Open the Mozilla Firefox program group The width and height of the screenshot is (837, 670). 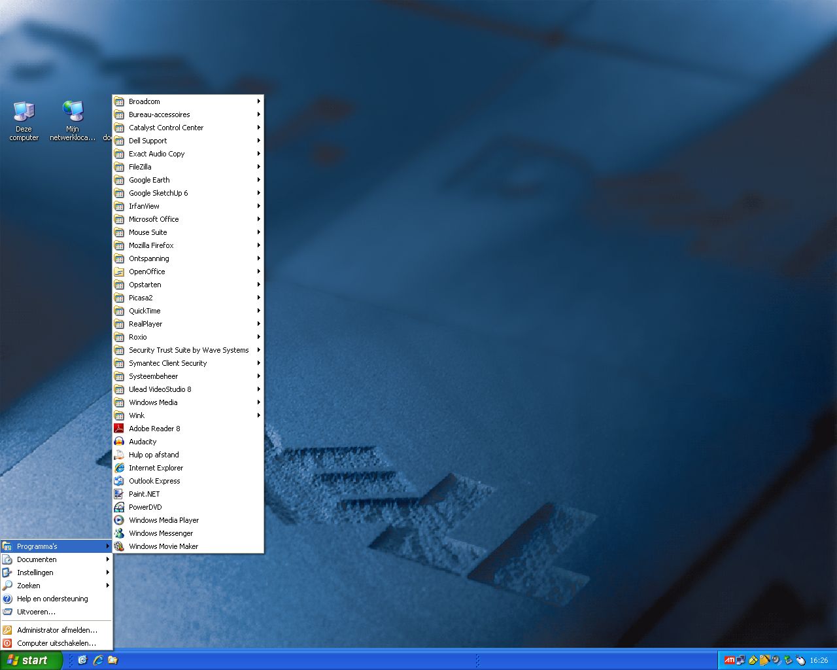pyautogui.click(x=188, y=245)
